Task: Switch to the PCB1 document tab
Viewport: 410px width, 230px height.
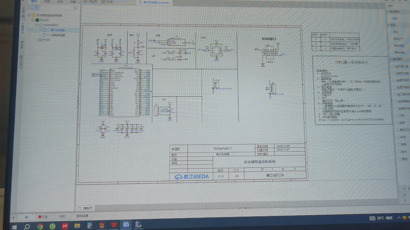Action: (108, 2)
